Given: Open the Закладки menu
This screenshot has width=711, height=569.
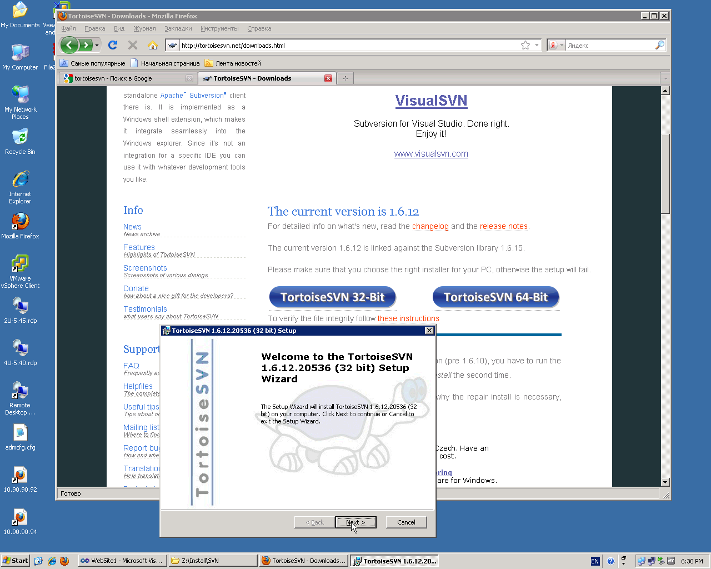Looking at the screenshot, I should click(x=178, y=28).
